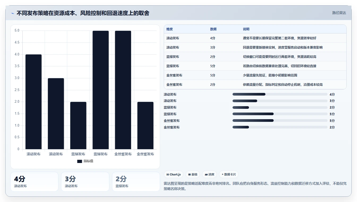Click the 表格 chip's table icon
The width and height of the screenshot is (357, 202).
pos(190,175)
